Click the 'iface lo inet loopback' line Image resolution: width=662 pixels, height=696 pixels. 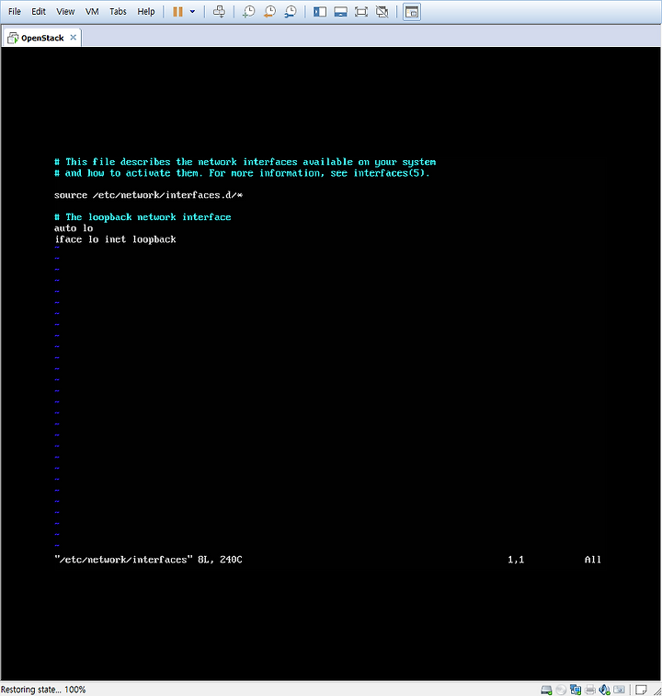115,239
